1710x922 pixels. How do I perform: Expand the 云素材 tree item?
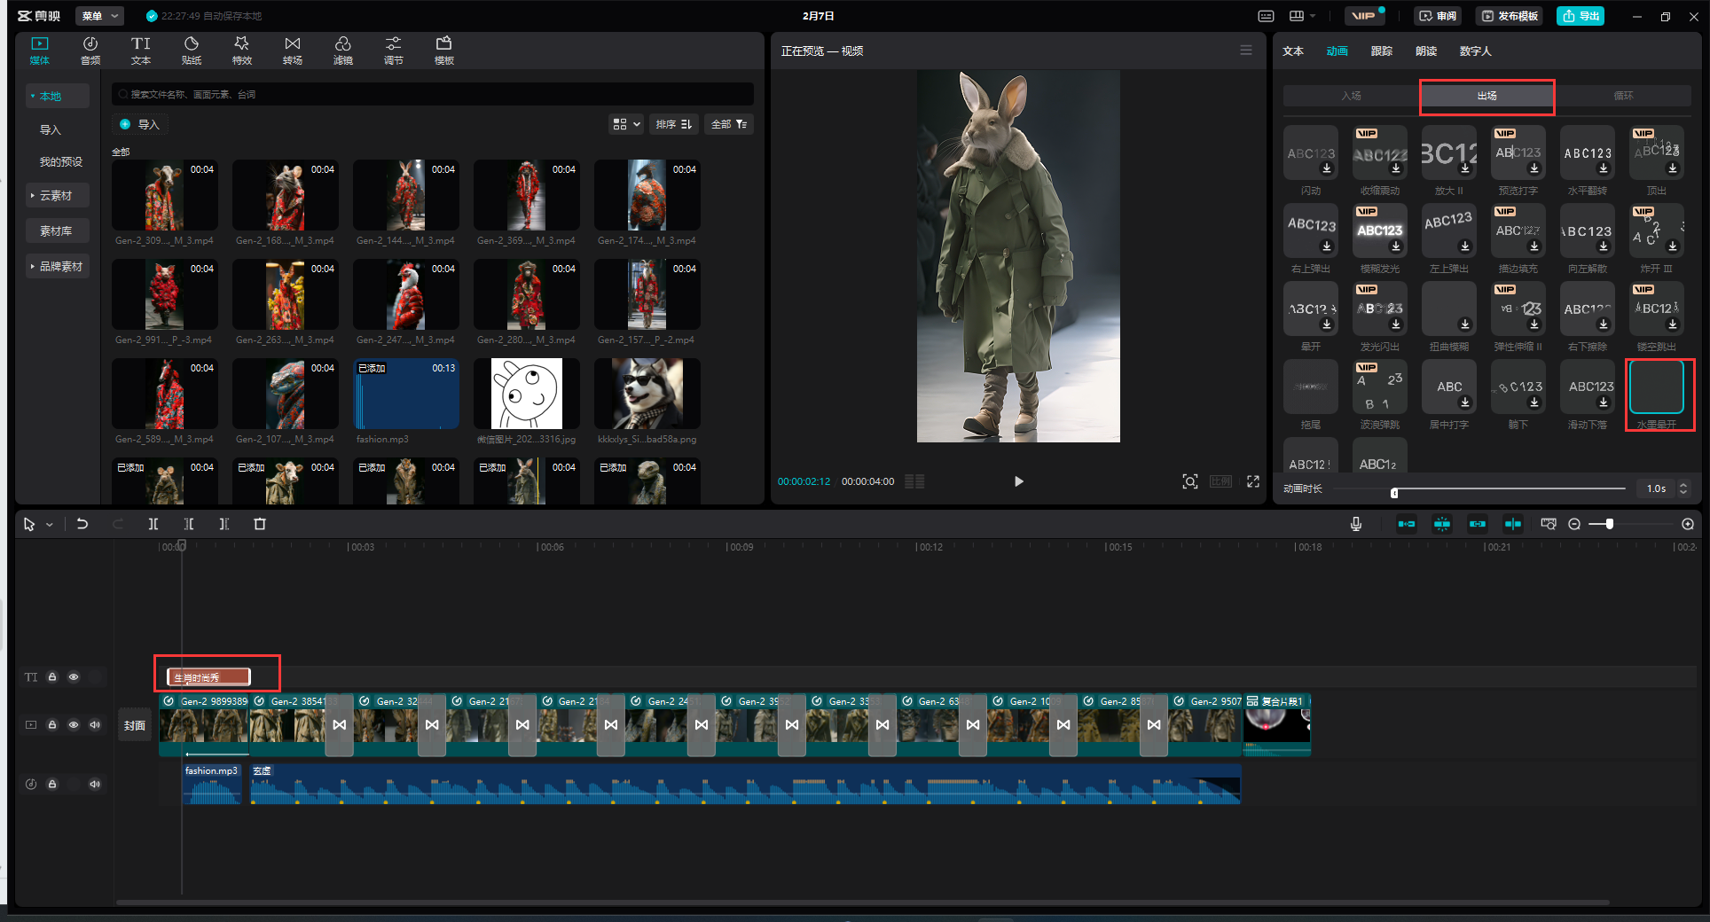pos(57,195)
